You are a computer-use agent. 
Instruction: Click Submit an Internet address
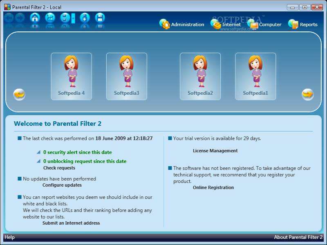[x=71, y=223]
